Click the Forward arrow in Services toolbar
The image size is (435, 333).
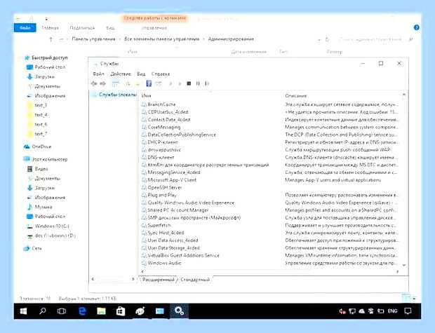[x=102, y=83]
